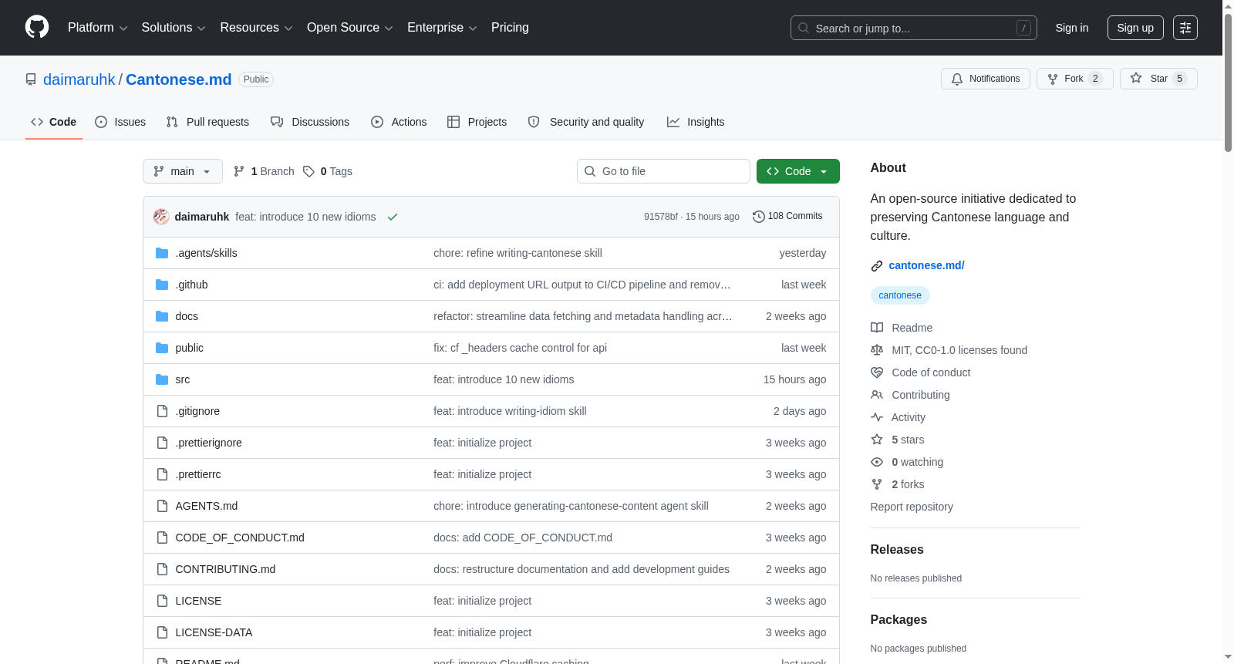Click the repository icon beside daimaruhk
The height and width of the screenshot is (664, 1234).
31,79
